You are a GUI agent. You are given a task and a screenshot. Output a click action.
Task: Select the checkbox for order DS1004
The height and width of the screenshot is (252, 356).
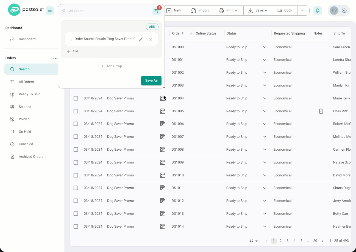click(x=76, y=98)
